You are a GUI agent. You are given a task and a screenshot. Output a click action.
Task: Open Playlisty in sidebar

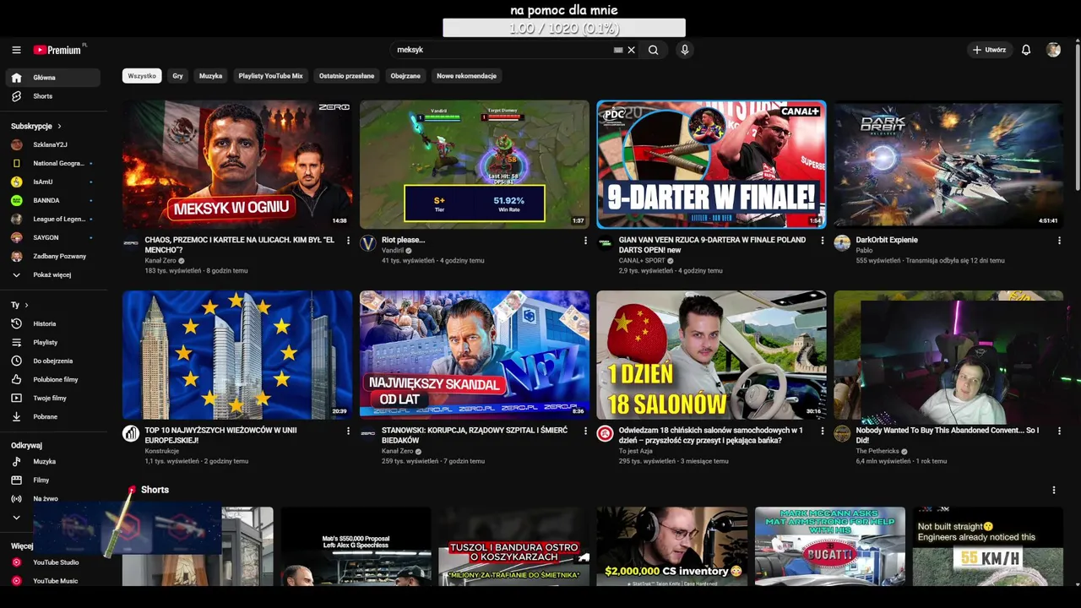(x=52, y=342)
